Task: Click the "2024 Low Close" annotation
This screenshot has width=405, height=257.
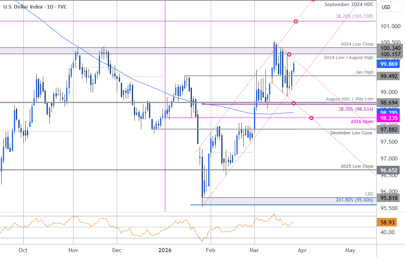Action: point(357,44)
